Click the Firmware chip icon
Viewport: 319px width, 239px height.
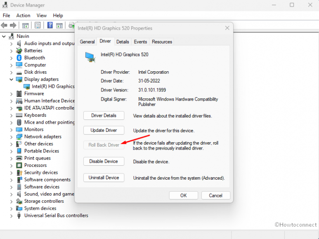tap(19, 94)
